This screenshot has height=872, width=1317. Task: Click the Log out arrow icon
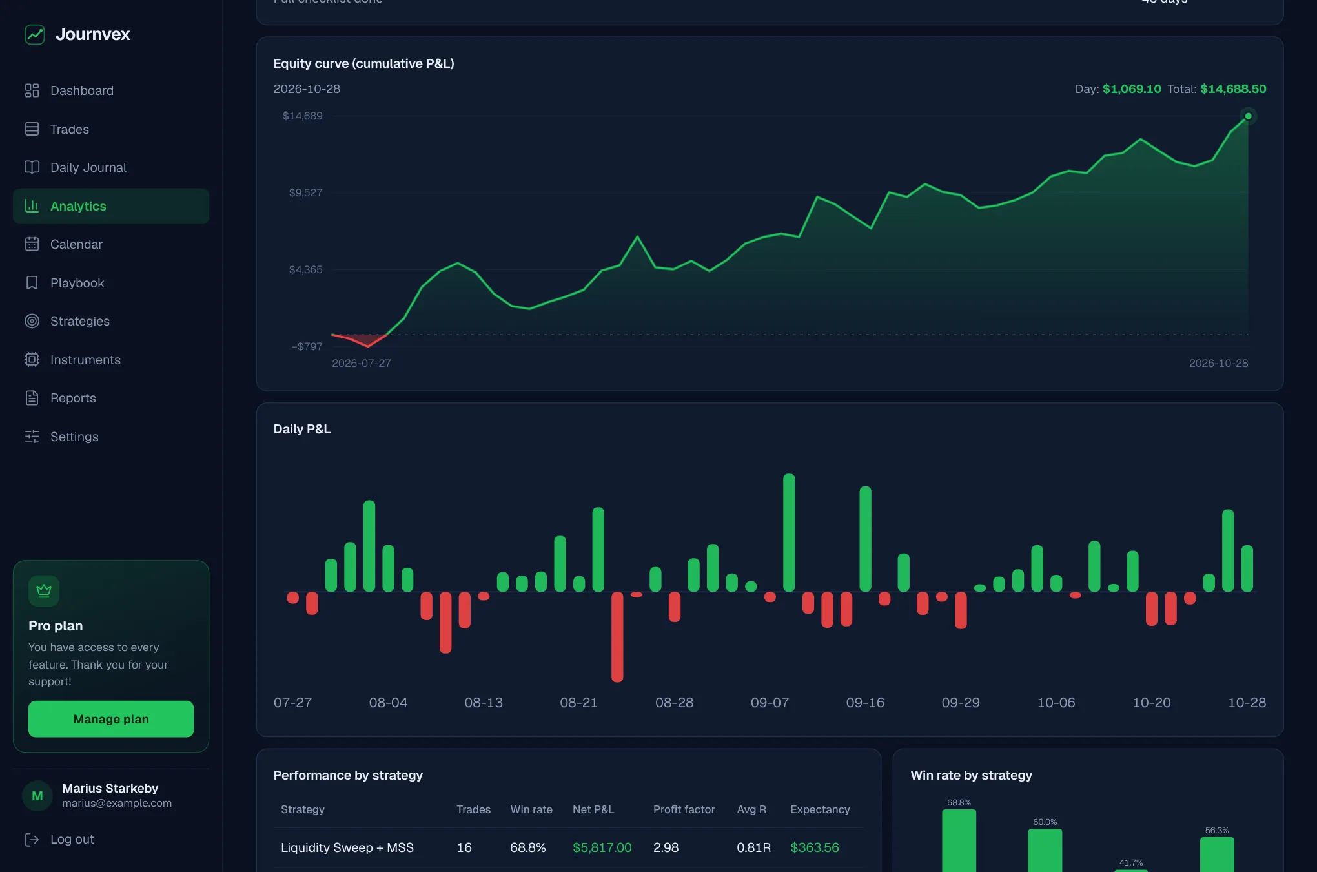(32, 839)
